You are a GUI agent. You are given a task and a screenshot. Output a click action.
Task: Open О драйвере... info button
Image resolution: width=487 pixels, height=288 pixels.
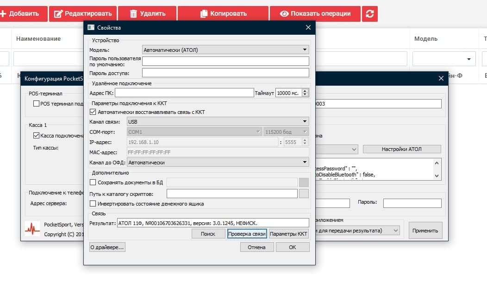point(107,247)
